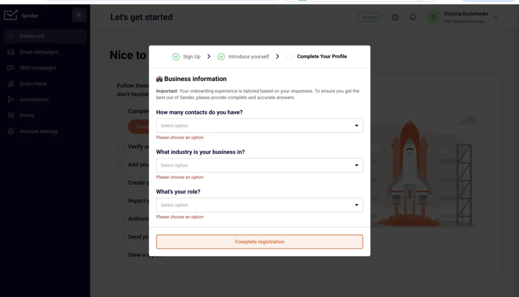Expand the industry selection dropdown
Screen dimensions: 519x297
click(x=259, y=165)
